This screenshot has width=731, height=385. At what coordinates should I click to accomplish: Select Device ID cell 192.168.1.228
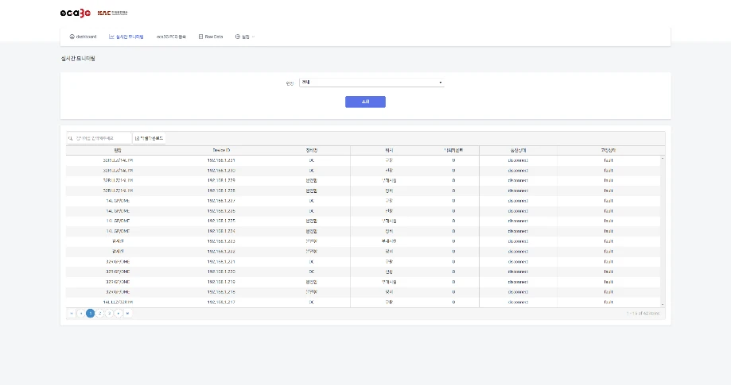(x=221, y=191)
